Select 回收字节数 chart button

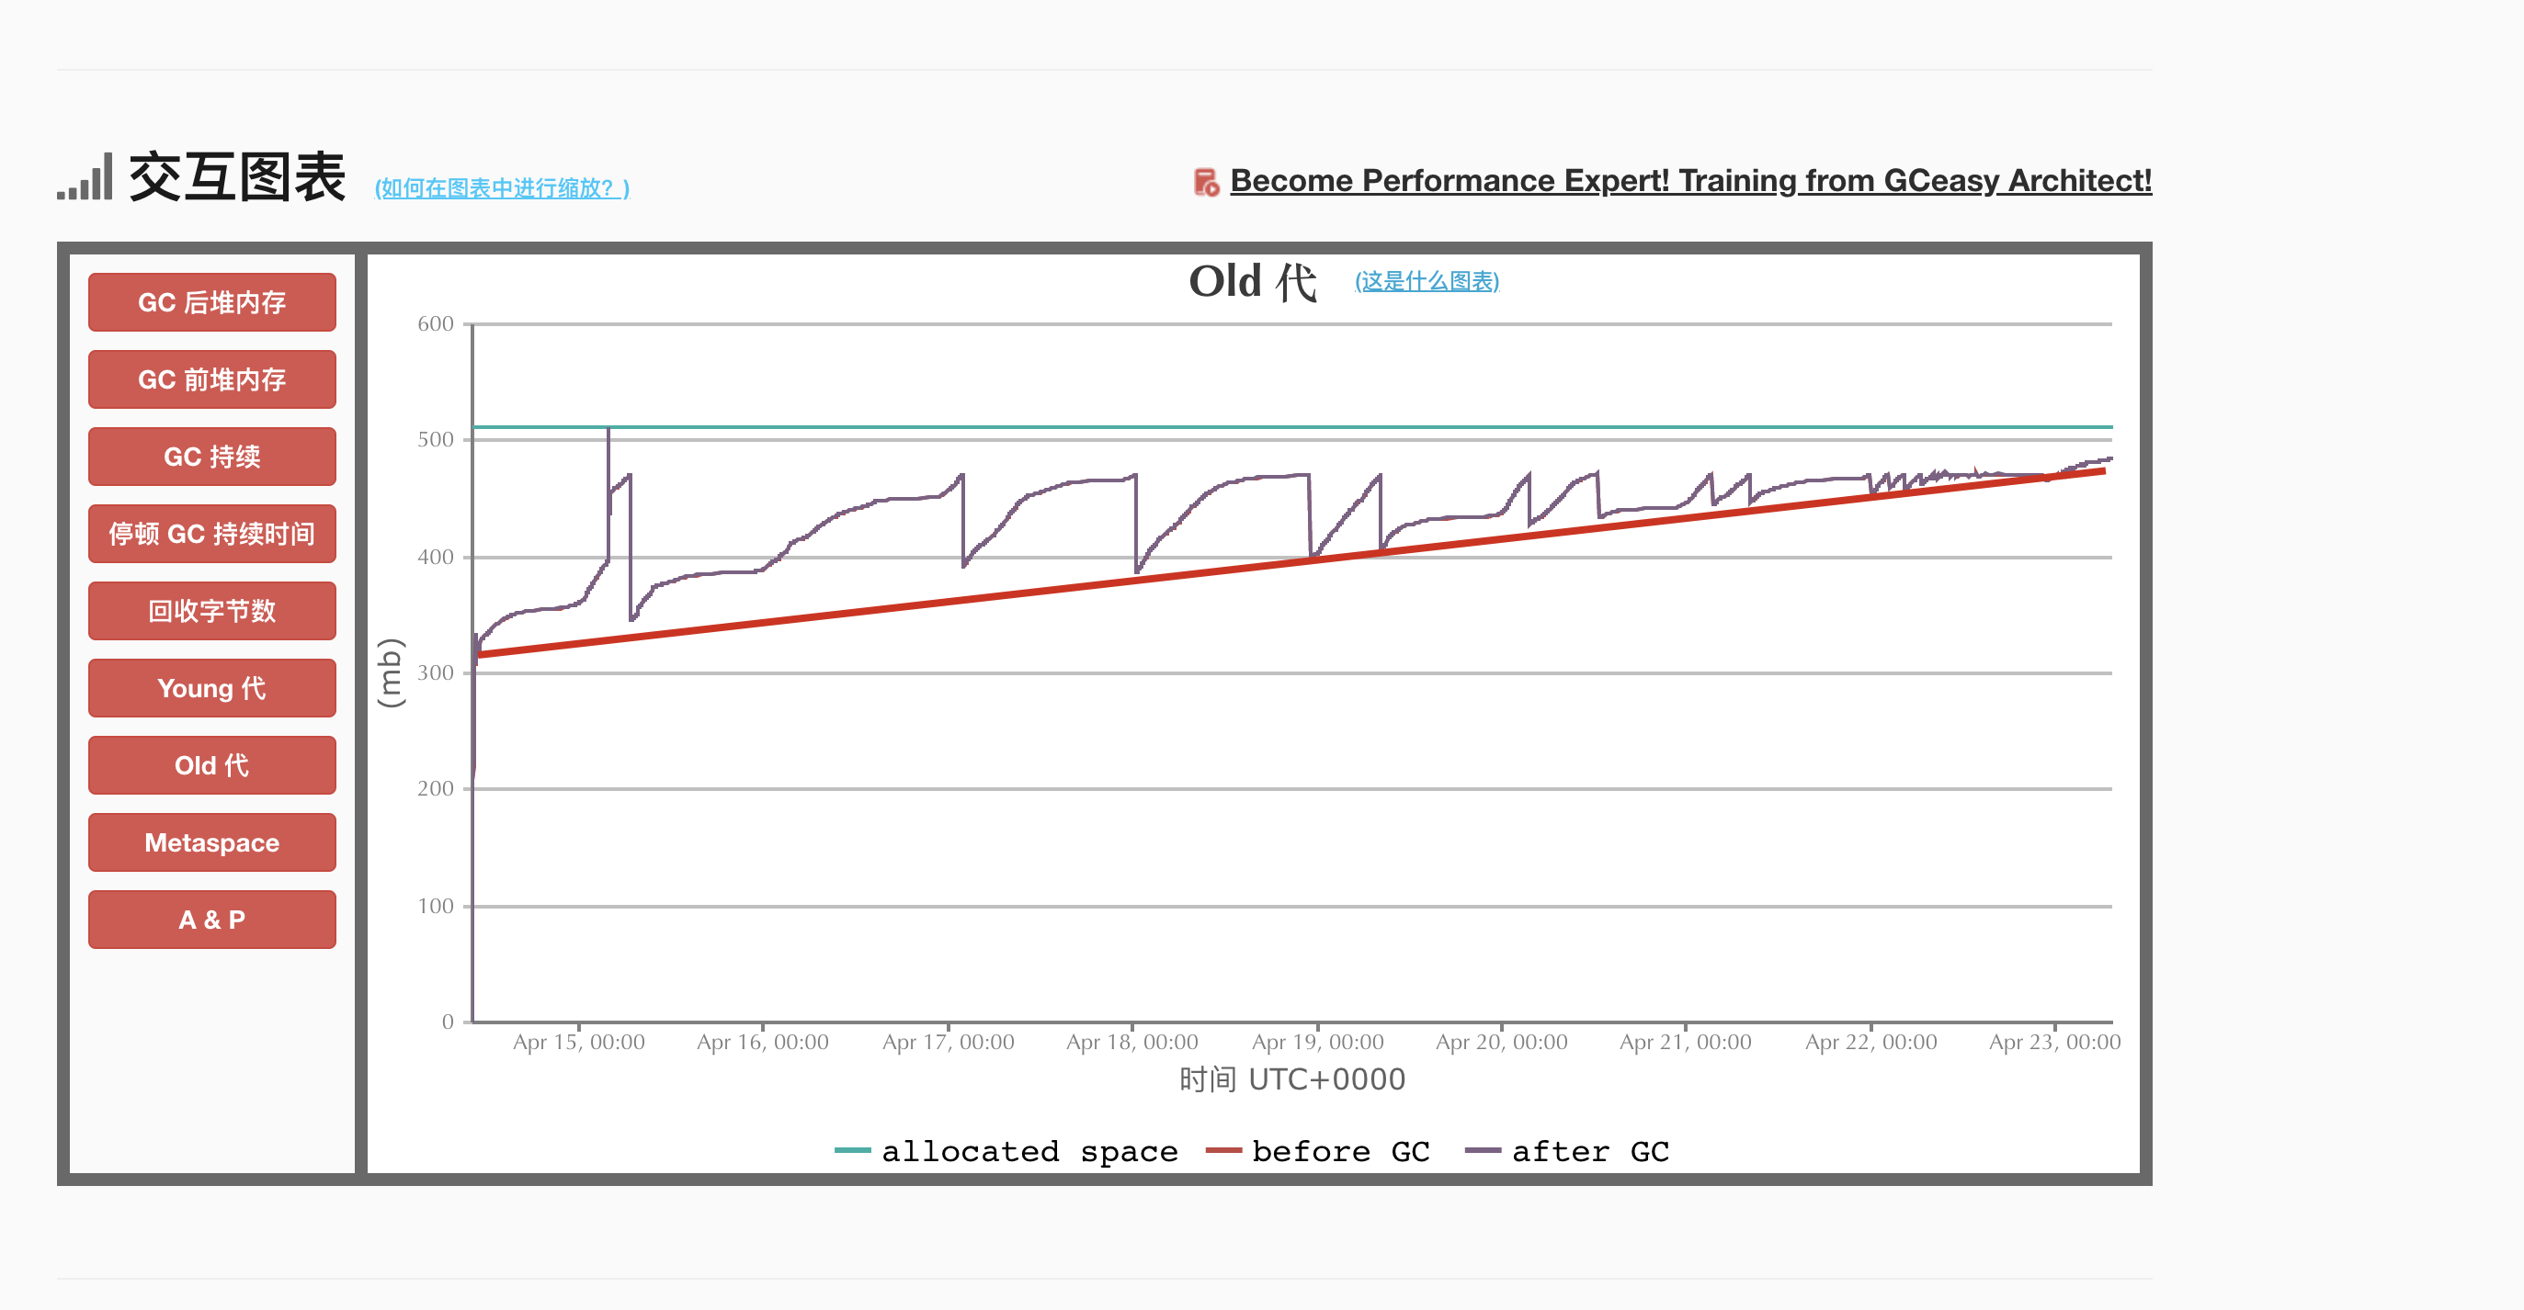tap(211, 611)
